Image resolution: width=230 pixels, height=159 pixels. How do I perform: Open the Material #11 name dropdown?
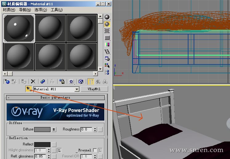click(77, 89)
